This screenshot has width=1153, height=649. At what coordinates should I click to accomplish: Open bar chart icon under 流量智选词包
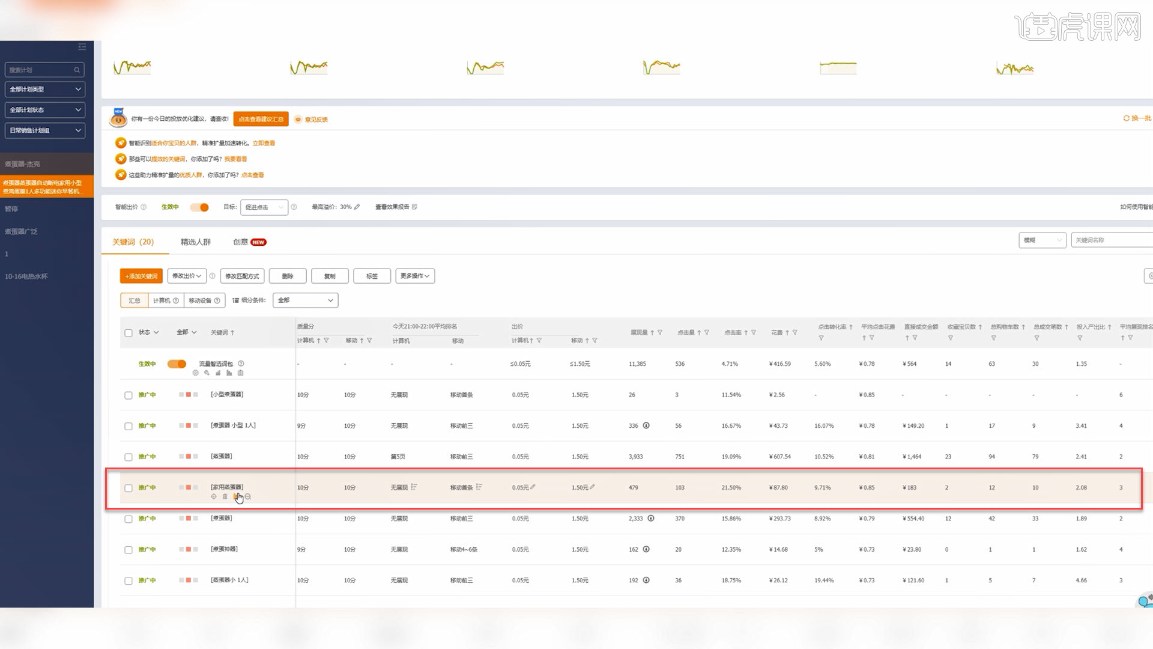(x=229, y=373)
